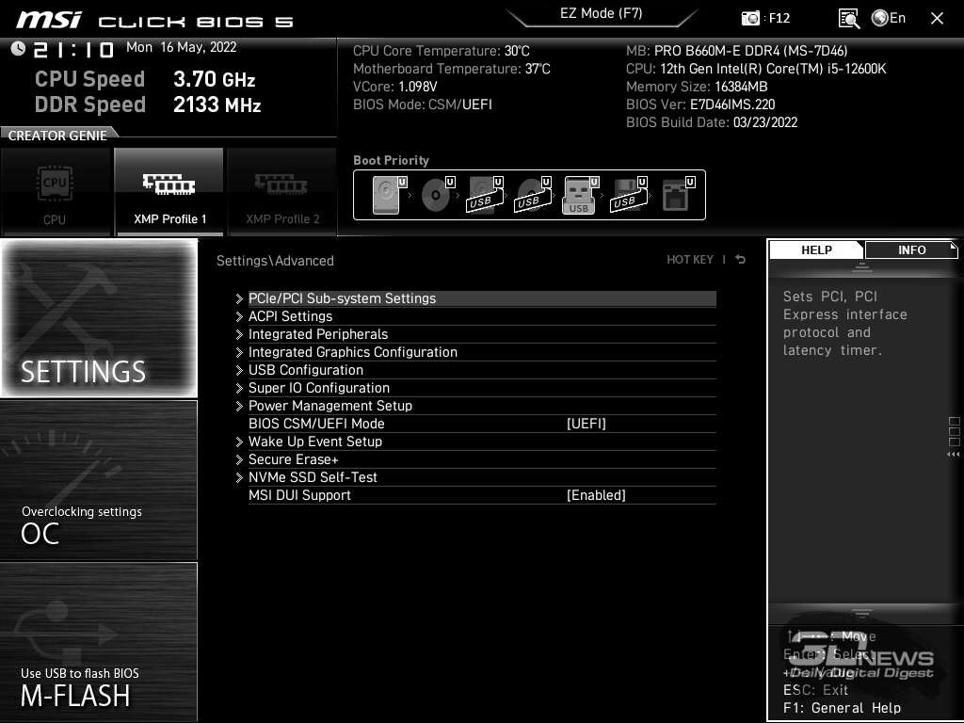Open the OC overclocking settings panel
Screen dimensions: 964x723
point(99,480)
